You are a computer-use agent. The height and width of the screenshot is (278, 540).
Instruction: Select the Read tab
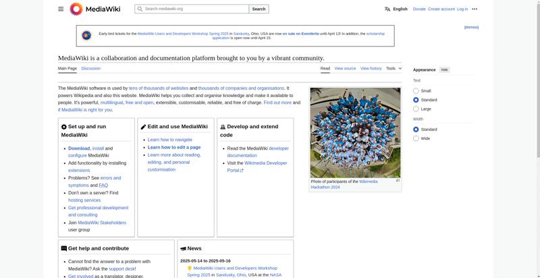click(325, 68)
